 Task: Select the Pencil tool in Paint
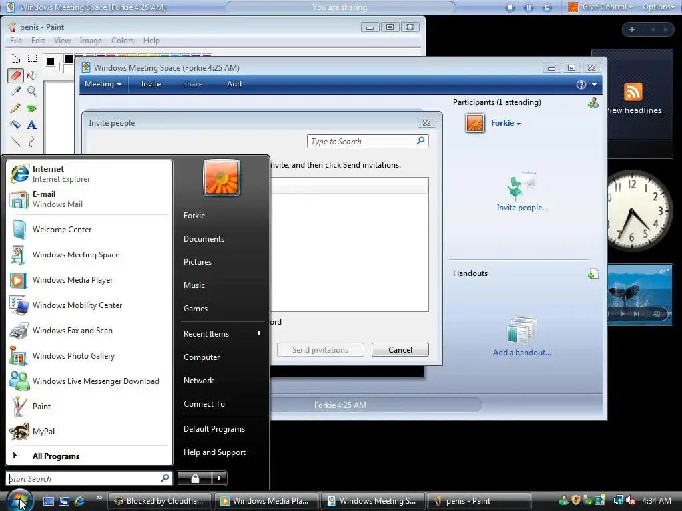point(15,108)
